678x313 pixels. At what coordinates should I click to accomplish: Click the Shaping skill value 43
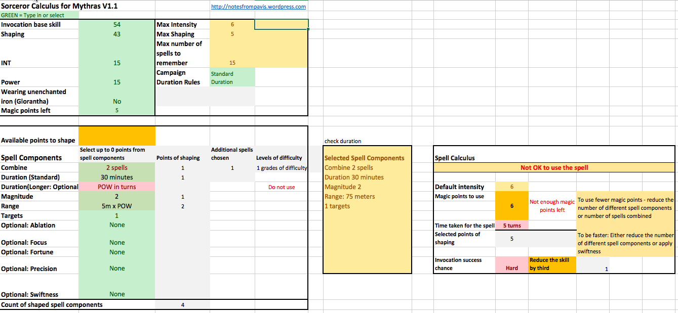point(117,34)
